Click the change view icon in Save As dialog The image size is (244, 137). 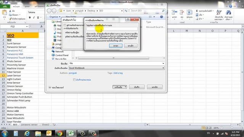tap(150, 17)
